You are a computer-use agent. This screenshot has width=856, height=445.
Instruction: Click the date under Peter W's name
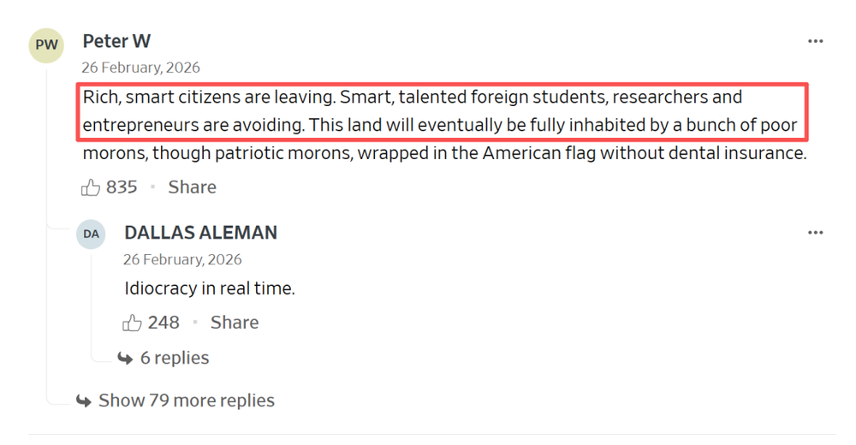pyautogui.click(x=140, y=68)
